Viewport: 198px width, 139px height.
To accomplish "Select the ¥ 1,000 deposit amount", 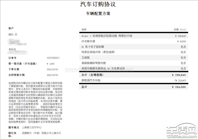I will 50,64.
